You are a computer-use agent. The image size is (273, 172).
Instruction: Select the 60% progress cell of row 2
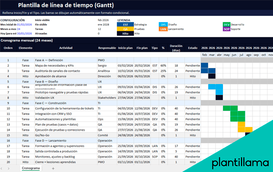163,65
